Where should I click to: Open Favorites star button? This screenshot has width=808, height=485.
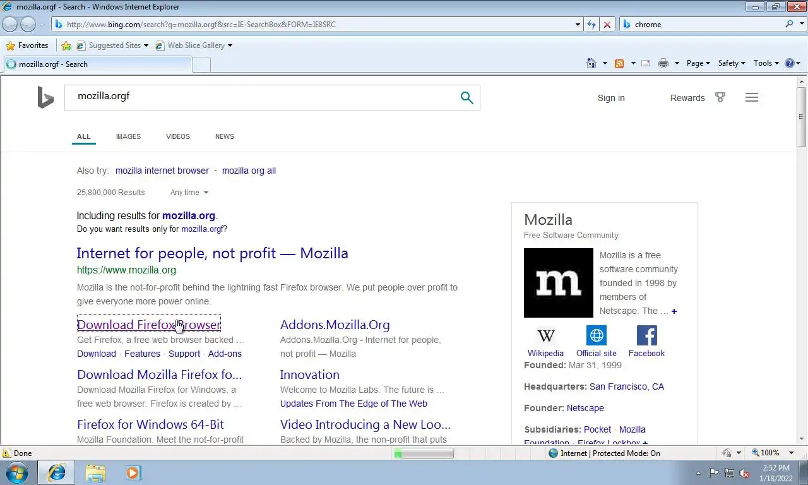pyautogui.click(x=27, y=45)
